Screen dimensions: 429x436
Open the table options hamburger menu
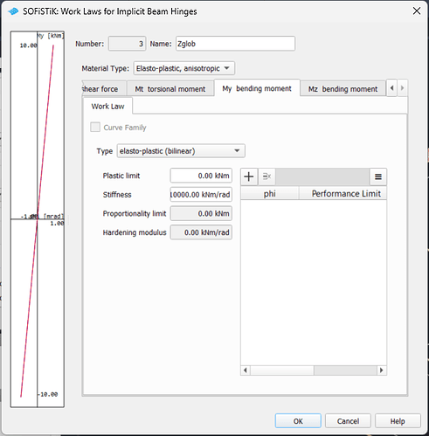point(378,176)
